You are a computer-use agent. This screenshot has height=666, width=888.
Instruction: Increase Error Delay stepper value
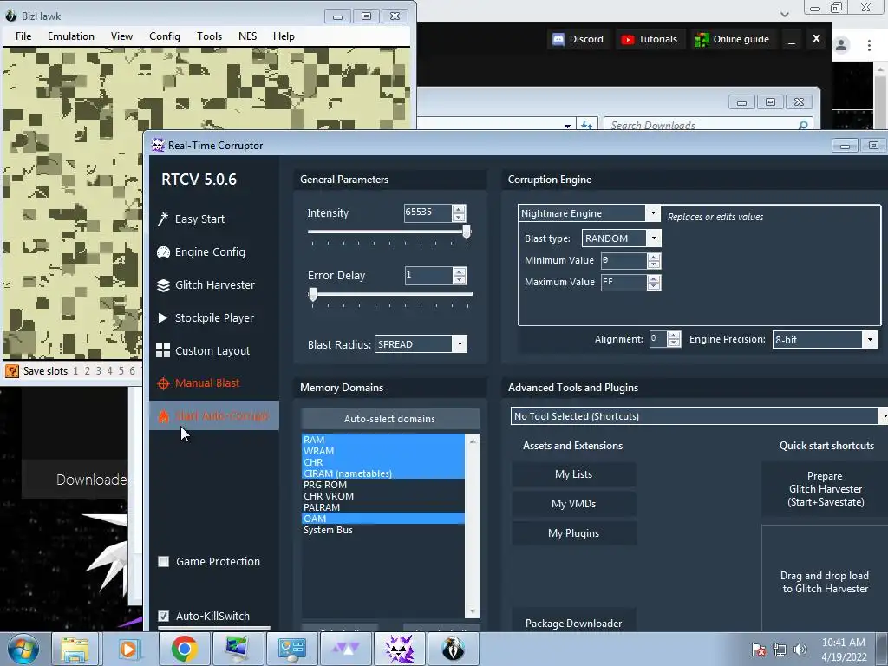(460, 271)
